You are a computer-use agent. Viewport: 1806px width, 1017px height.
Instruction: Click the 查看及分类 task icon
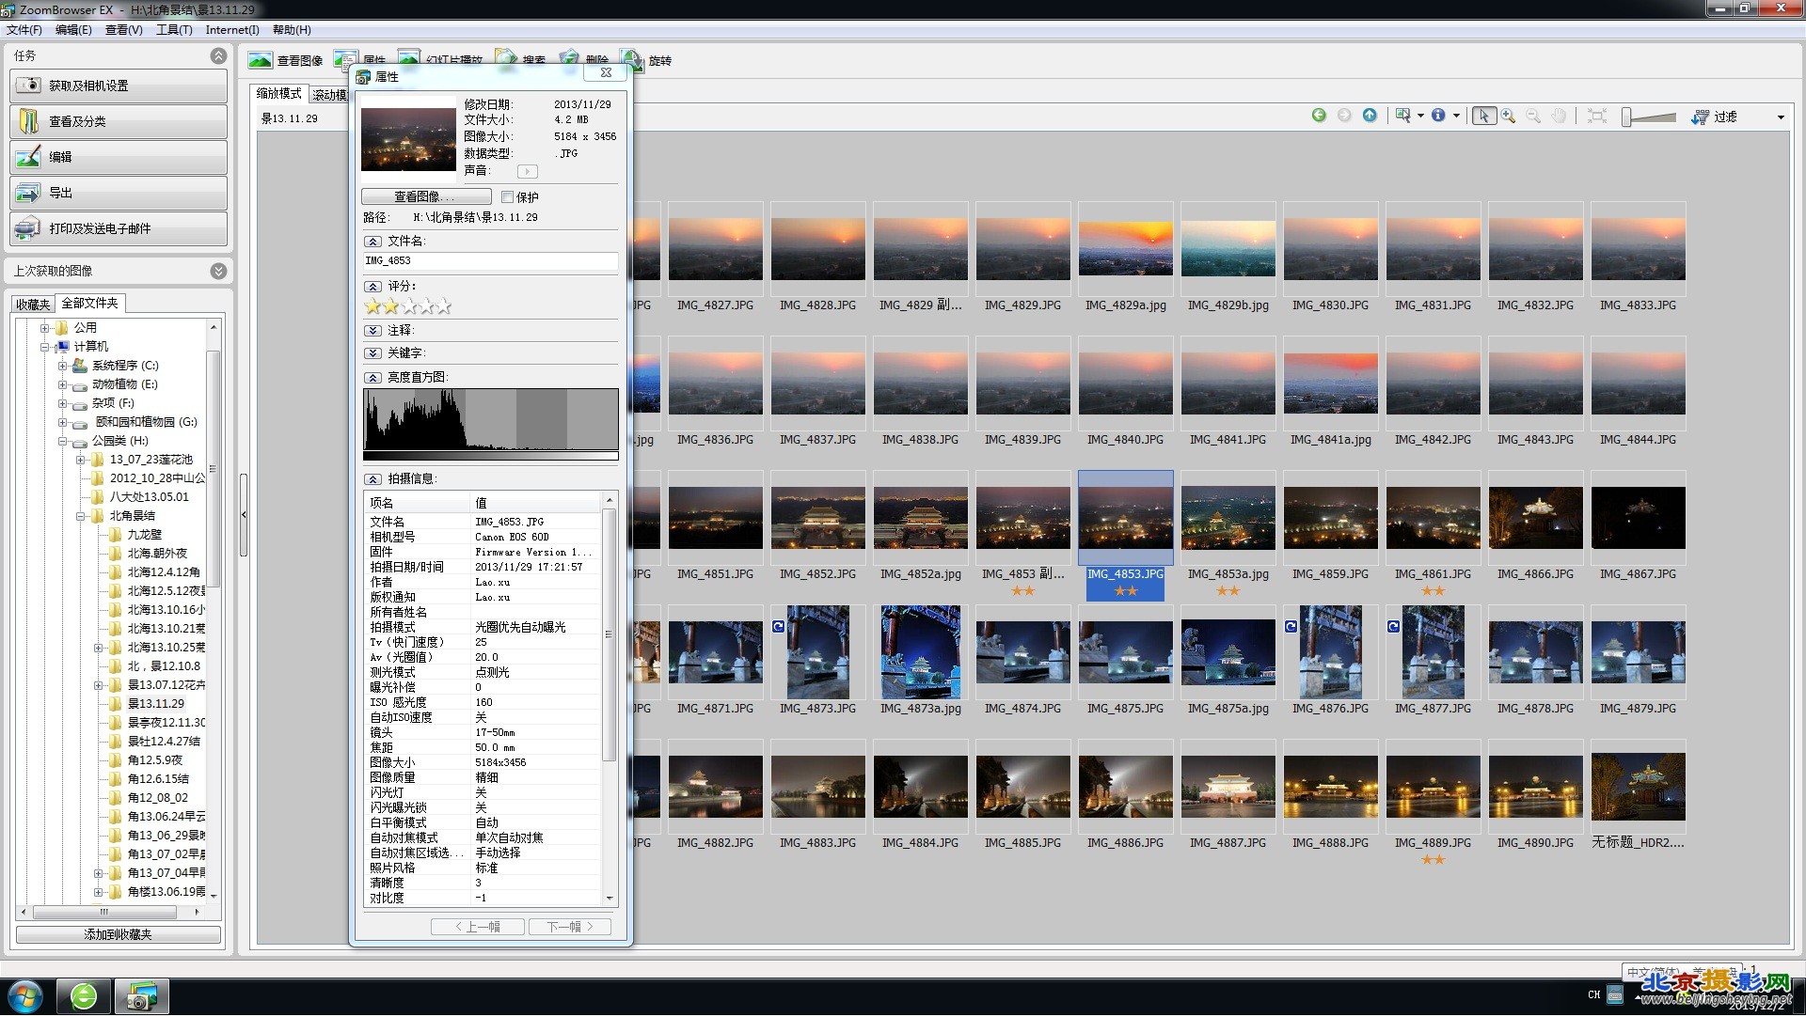point(29,121)
